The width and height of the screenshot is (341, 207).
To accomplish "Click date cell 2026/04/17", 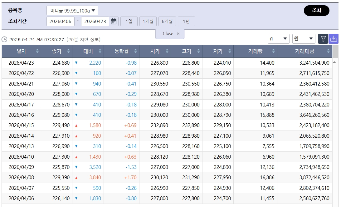I will 21,105.
